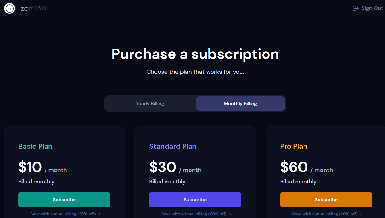The height and width of the screenshot is (218, 385).
Task: Click the username zc#0520
Action: coord(34,8)
